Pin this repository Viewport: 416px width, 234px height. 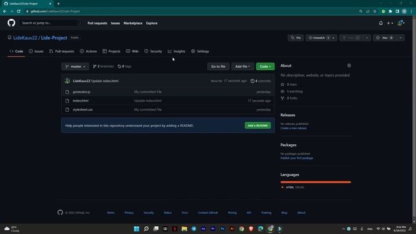pyautogui.click(x=296, y=38)
